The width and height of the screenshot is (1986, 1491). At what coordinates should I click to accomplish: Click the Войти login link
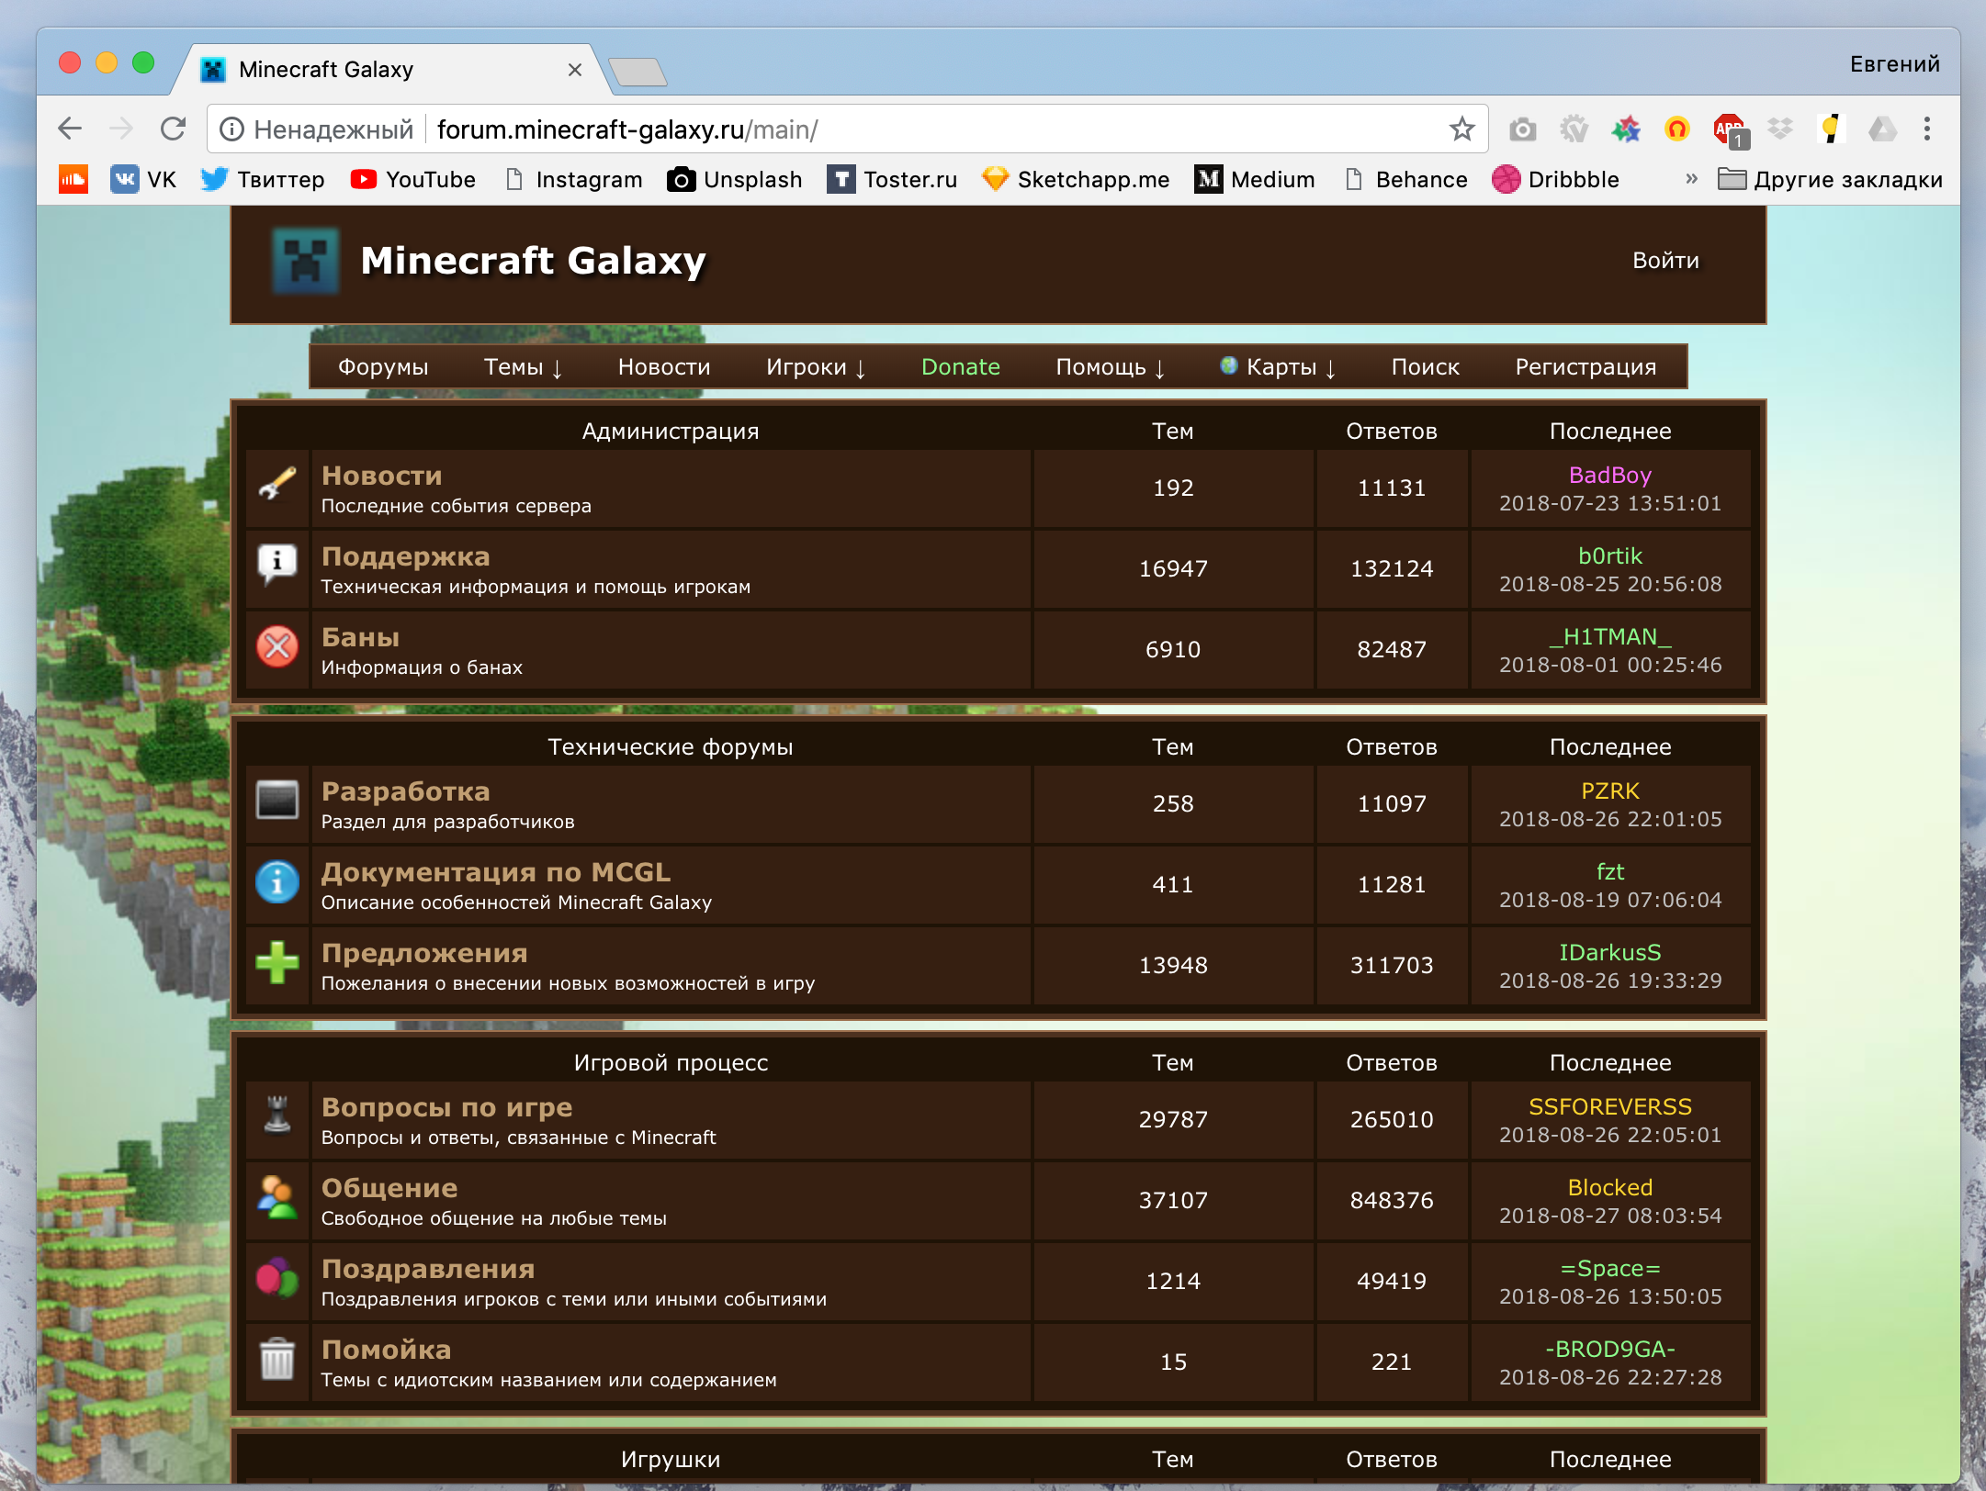coord(1664,261)
